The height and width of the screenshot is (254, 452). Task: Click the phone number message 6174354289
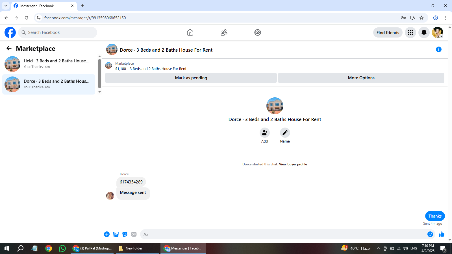tap(131, 182)
